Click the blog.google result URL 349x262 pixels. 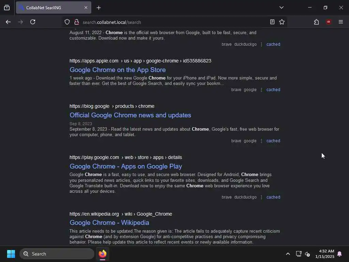tap(112, 106)
